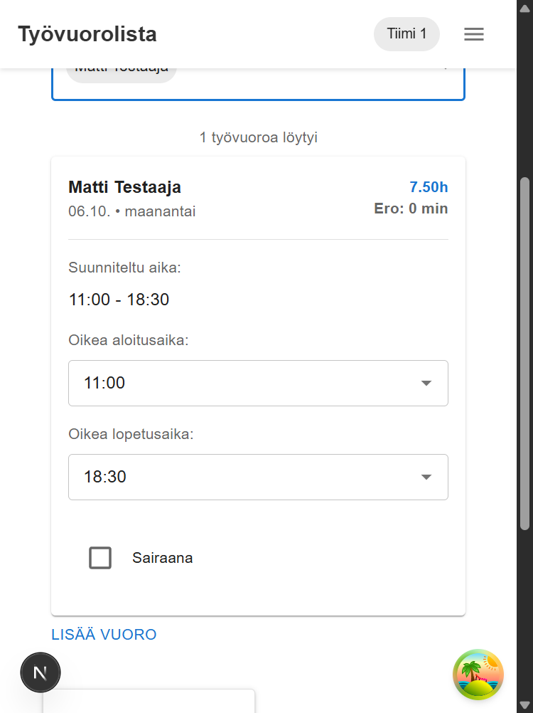Open the Oikea aloitusaika time selector
Image resolution: width=533 pixels, height=713 pixels.
[x=258, y=383]
